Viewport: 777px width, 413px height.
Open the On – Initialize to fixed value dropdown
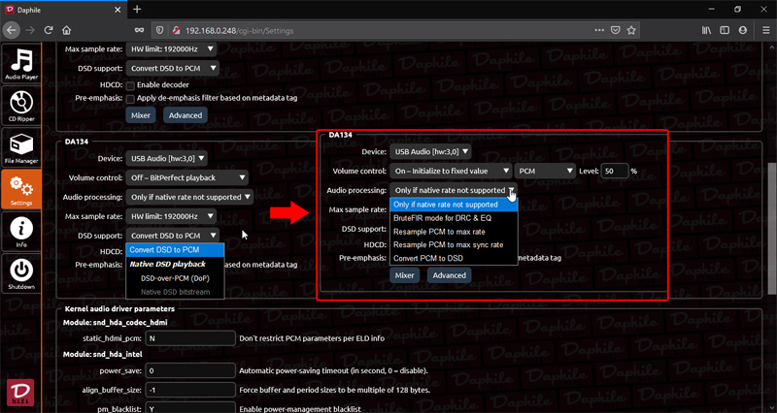click(x=451, y=172)
